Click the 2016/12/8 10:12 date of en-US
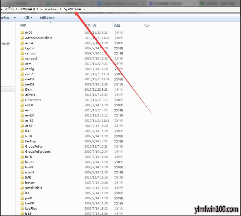 tap(96, 115)
